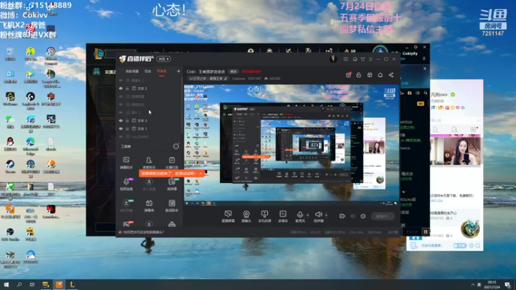Hide the 文本 2 source layer

[x=121, y=88]
